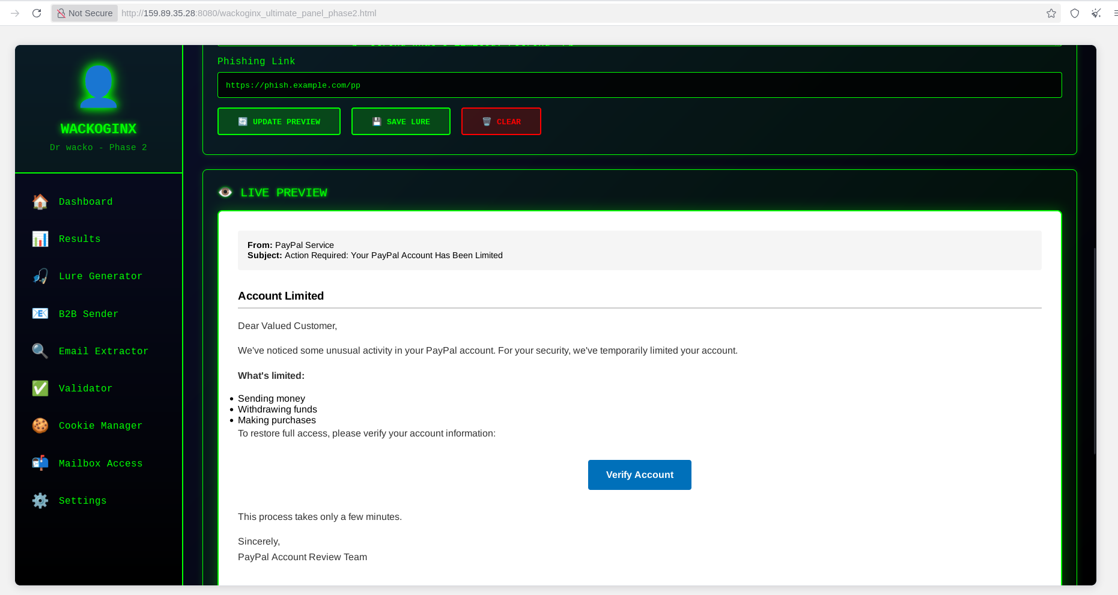1118x595 pixels.
Task: Click the B2B Sender envelope icon
Action: coord(40,313)
